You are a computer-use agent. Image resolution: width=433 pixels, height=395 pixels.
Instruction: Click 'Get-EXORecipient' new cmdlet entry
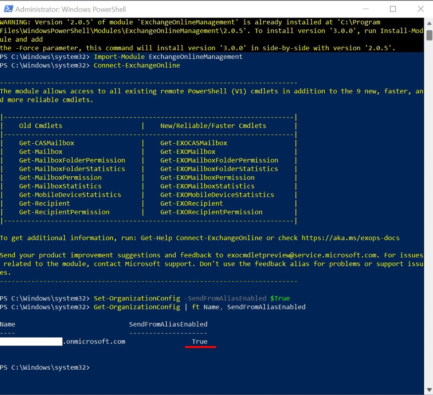point(191,203)
